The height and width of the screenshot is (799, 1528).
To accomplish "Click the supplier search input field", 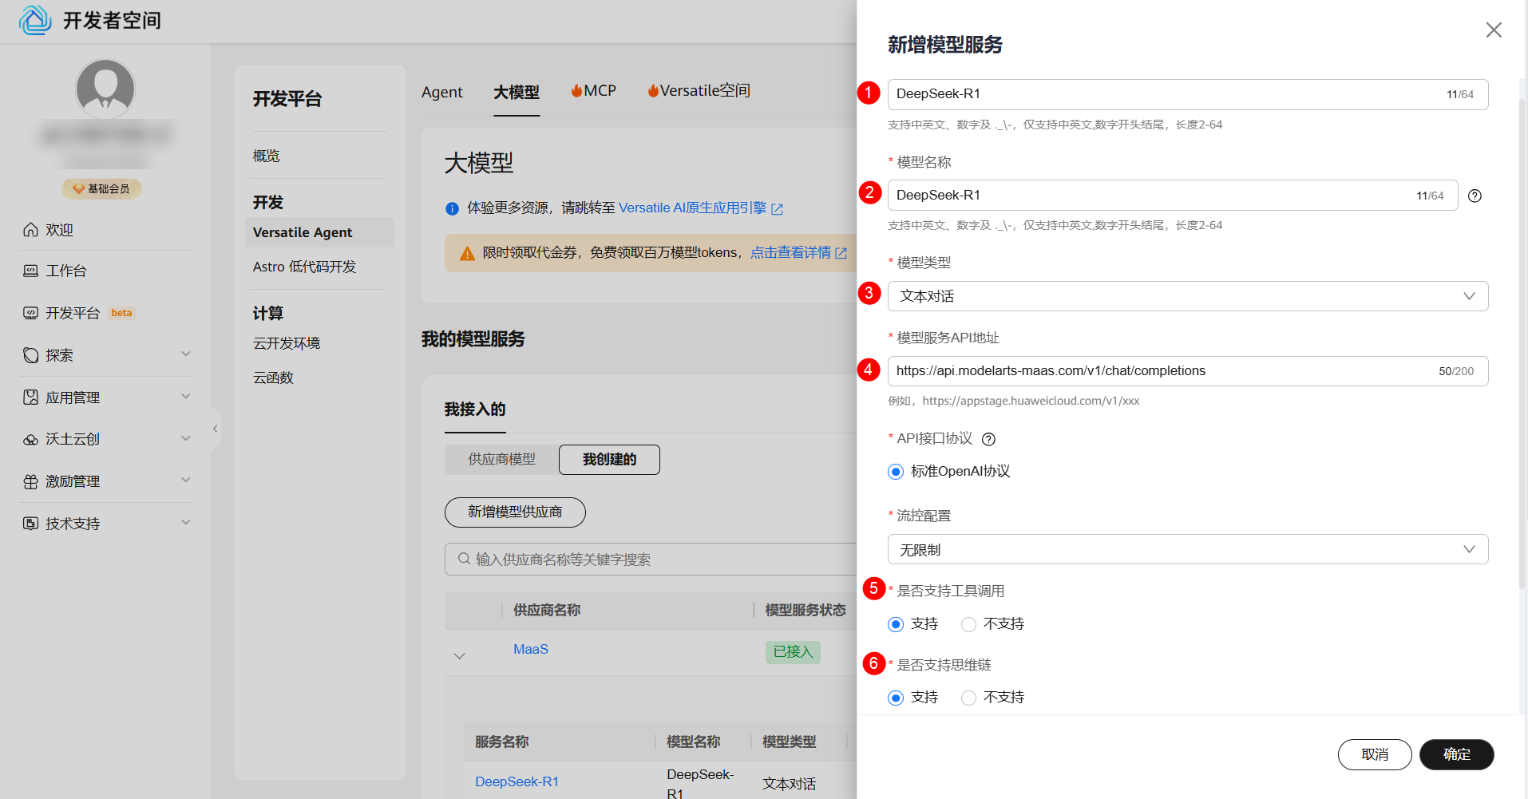I will coord(651,559).
